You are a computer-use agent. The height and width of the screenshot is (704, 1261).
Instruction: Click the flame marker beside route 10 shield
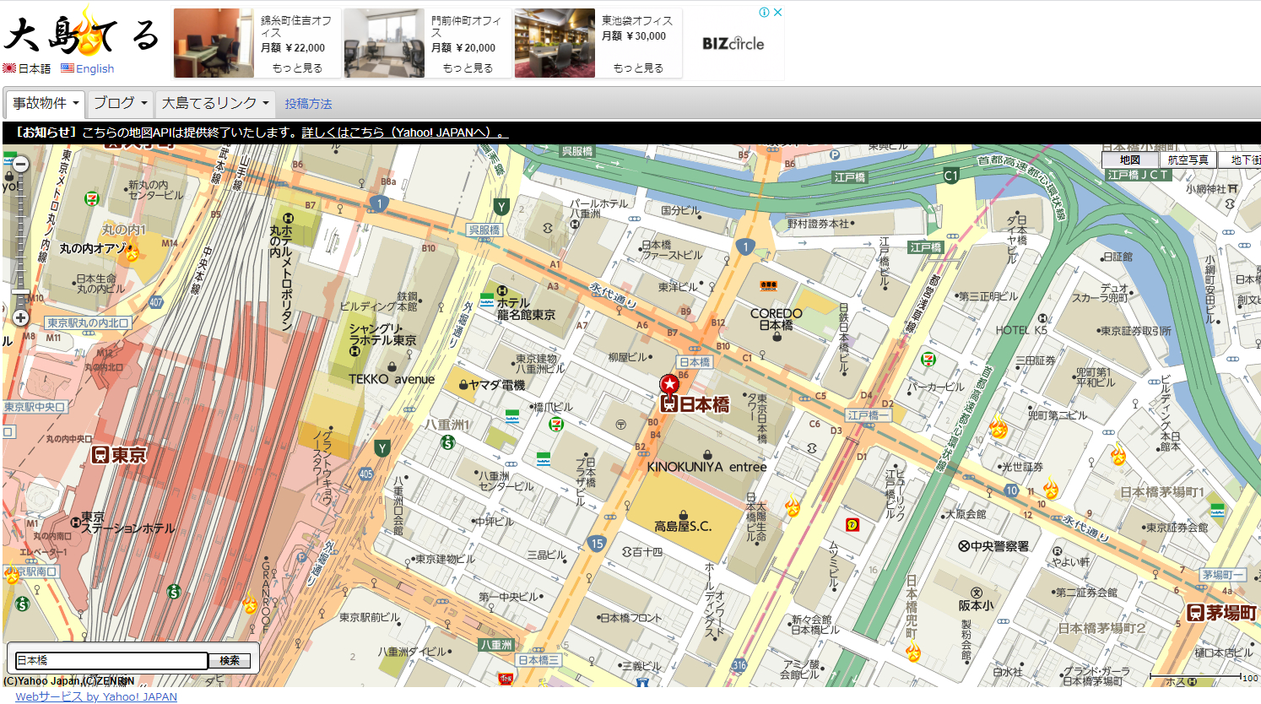pyautogui.click(x=1051, y=488)
